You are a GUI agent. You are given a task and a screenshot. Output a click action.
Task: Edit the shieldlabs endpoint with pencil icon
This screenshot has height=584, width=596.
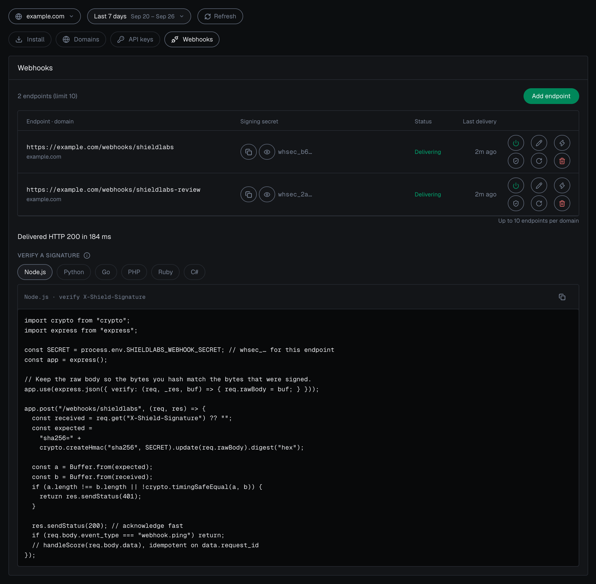(x=539, y=143)
